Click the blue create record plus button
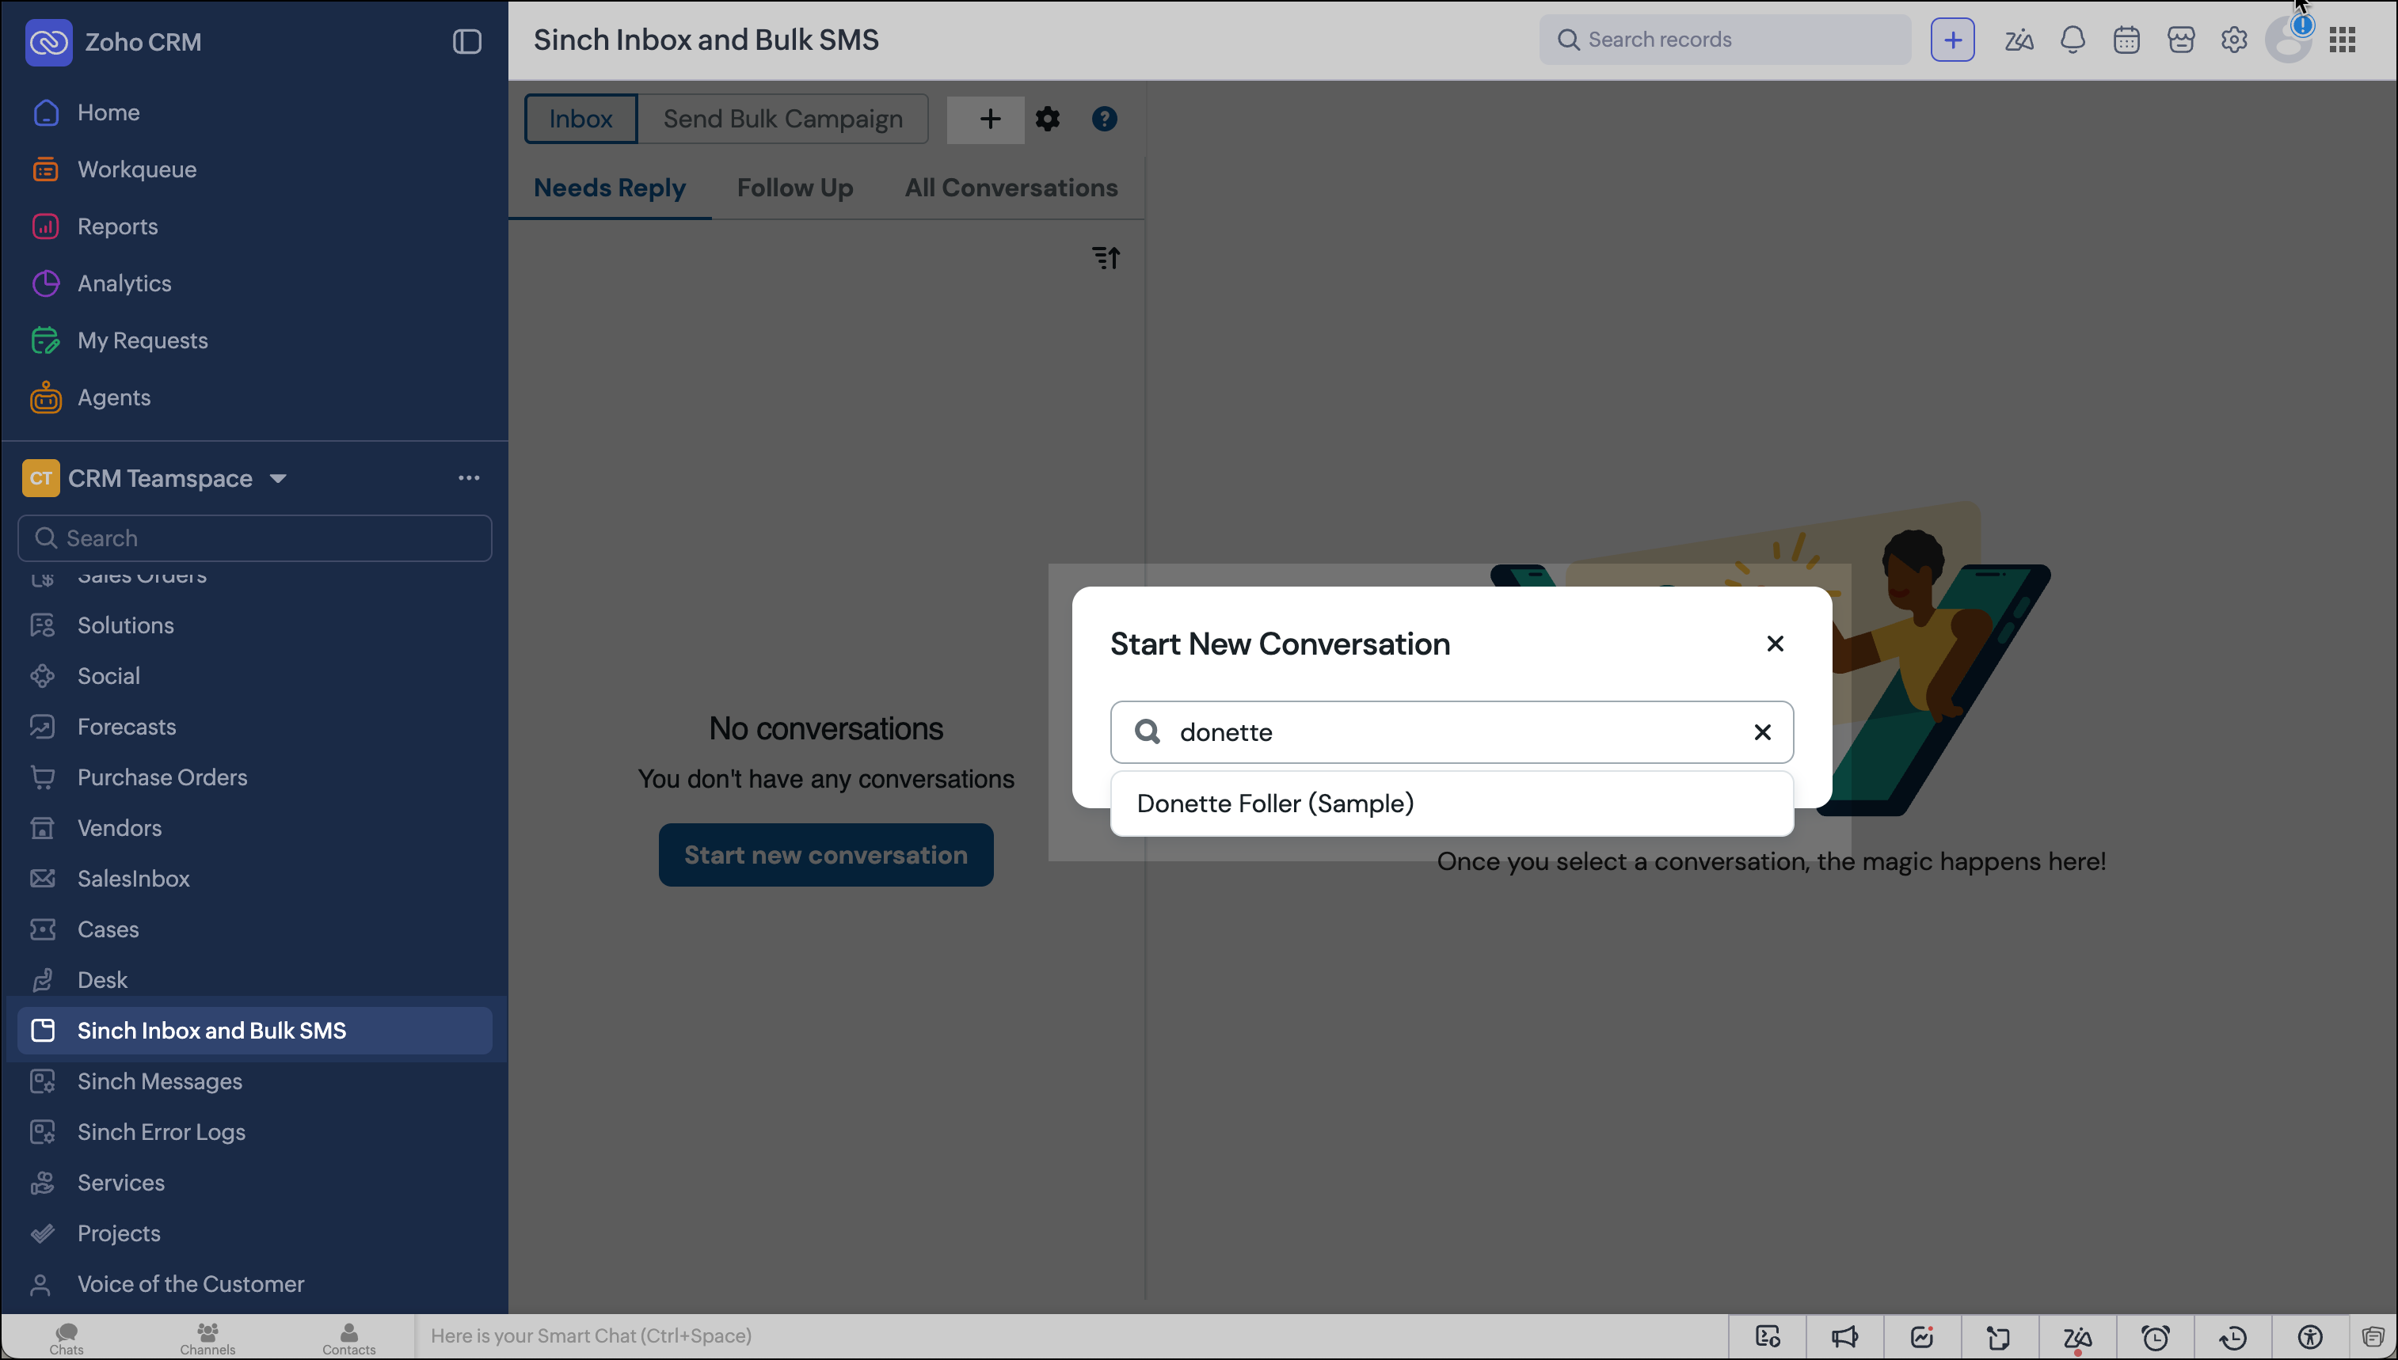Image resolution: width=2398 pixels, height=1360 pixels. [1952, 40]
